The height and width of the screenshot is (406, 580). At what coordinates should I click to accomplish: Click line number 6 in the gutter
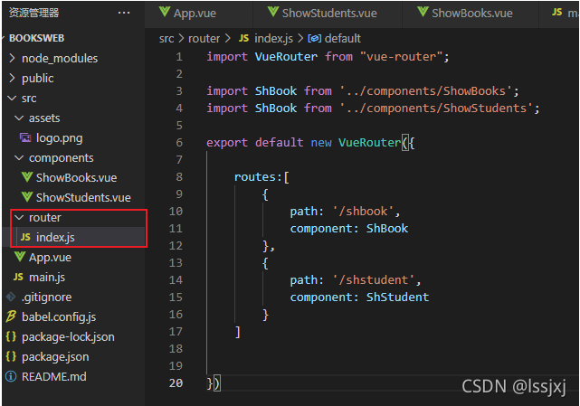[179, 142]
